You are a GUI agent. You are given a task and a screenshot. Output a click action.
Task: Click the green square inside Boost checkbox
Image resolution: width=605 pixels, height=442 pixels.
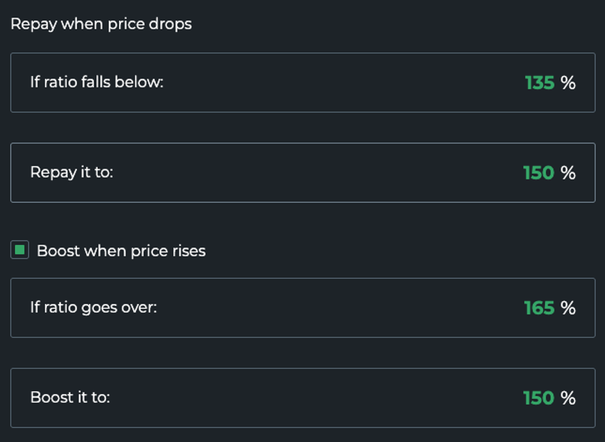(20, 251)
